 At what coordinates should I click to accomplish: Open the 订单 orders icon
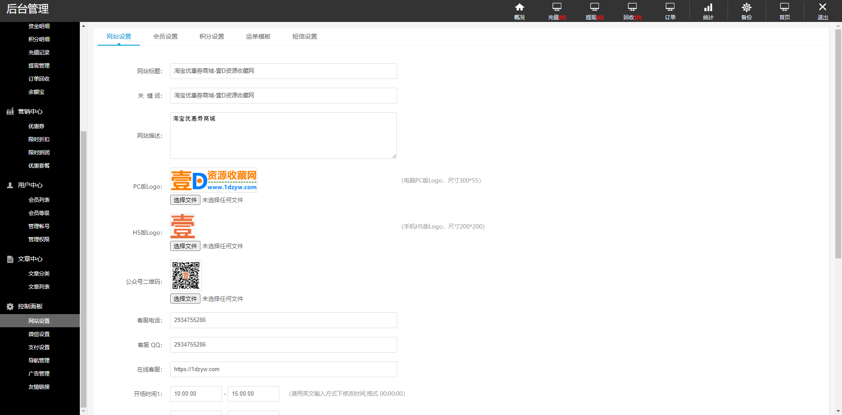point(670,11)
